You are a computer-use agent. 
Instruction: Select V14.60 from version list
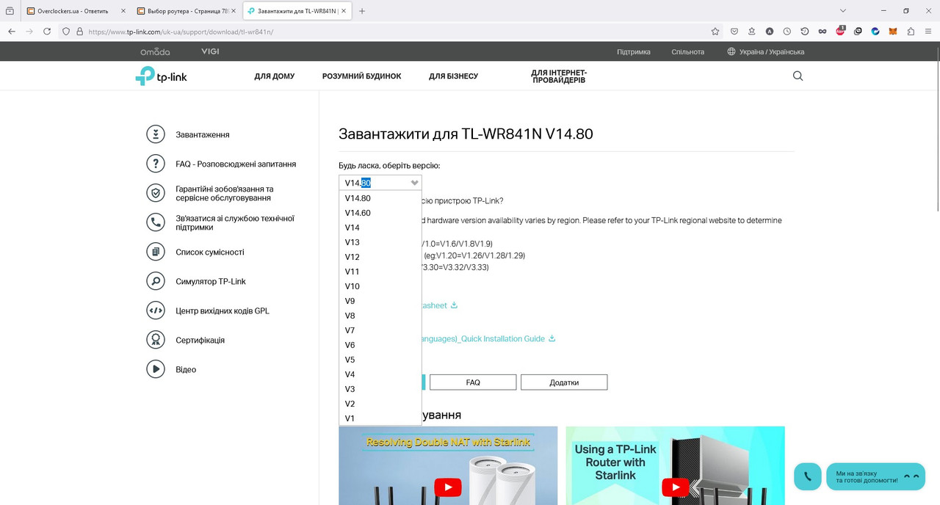tap(380, 213)
